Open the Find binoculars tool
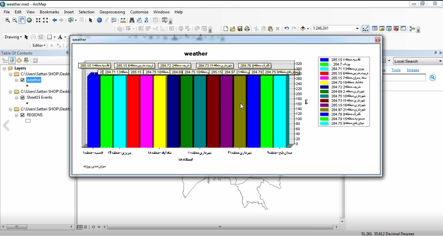Image resolution: width=443 pixels, height=236 pixels. coord(132,20)
